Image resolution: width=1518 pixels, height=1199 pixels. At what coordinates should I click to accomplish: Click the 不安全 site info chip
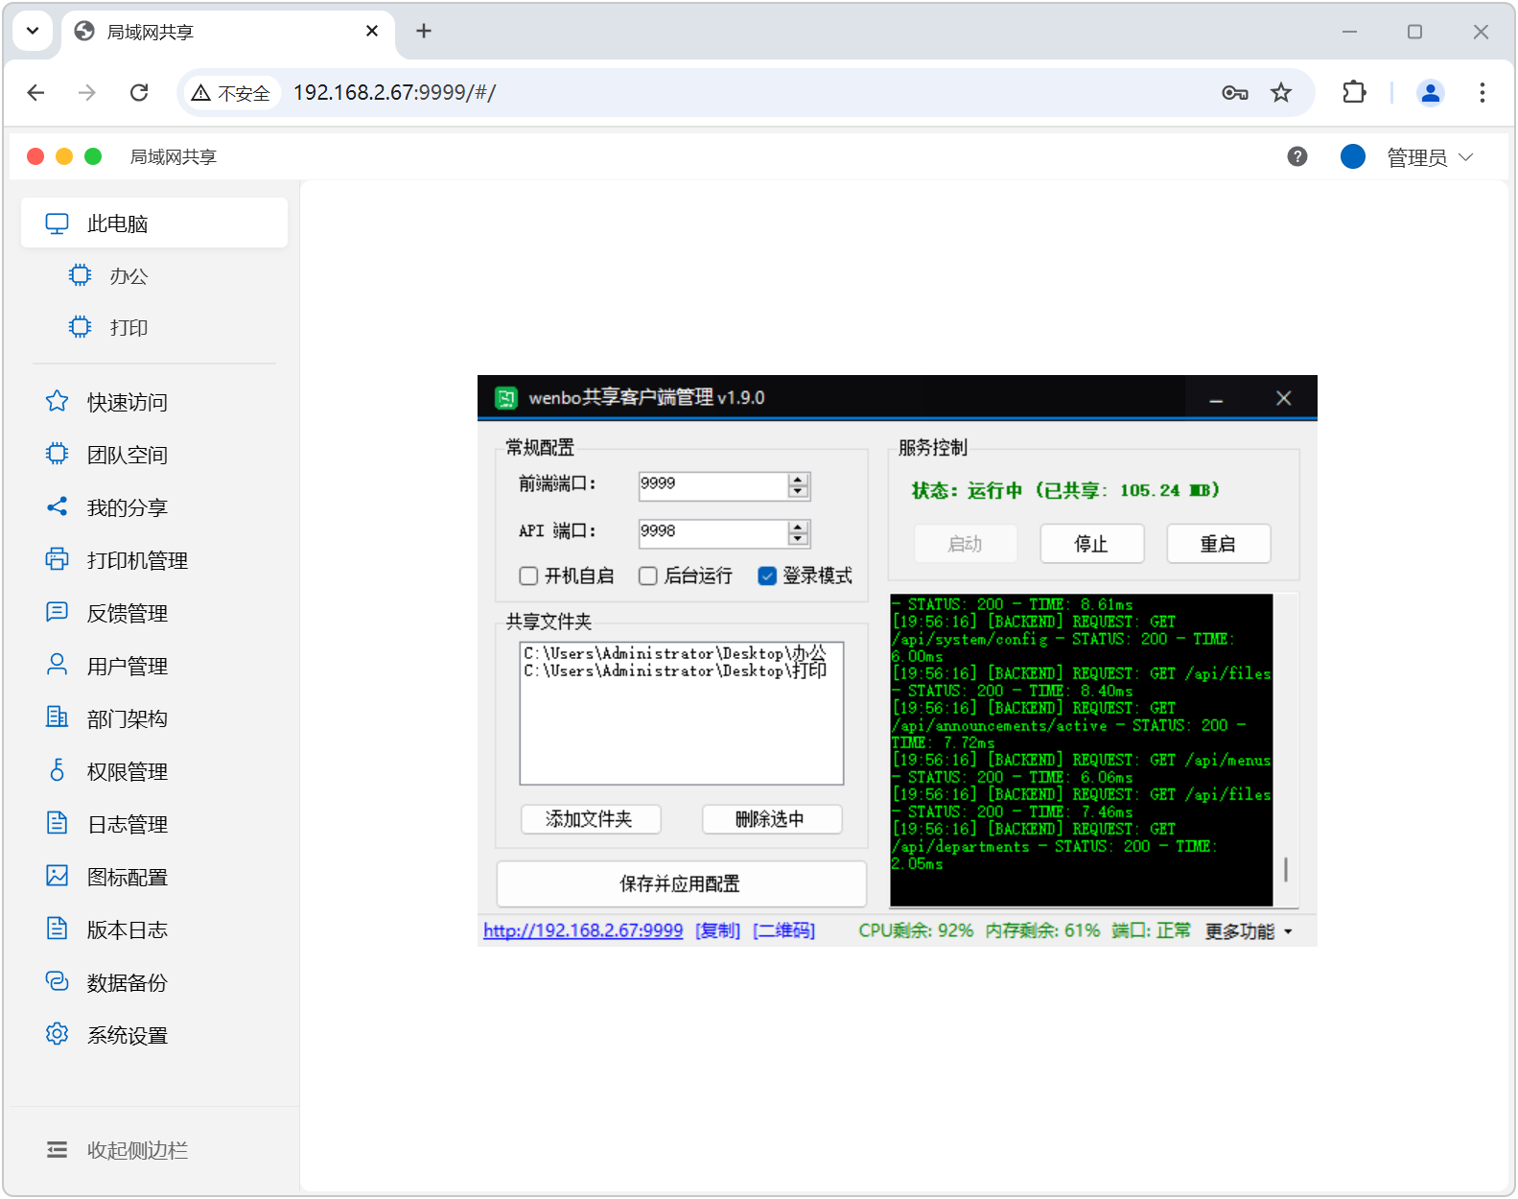pos(231,93)
